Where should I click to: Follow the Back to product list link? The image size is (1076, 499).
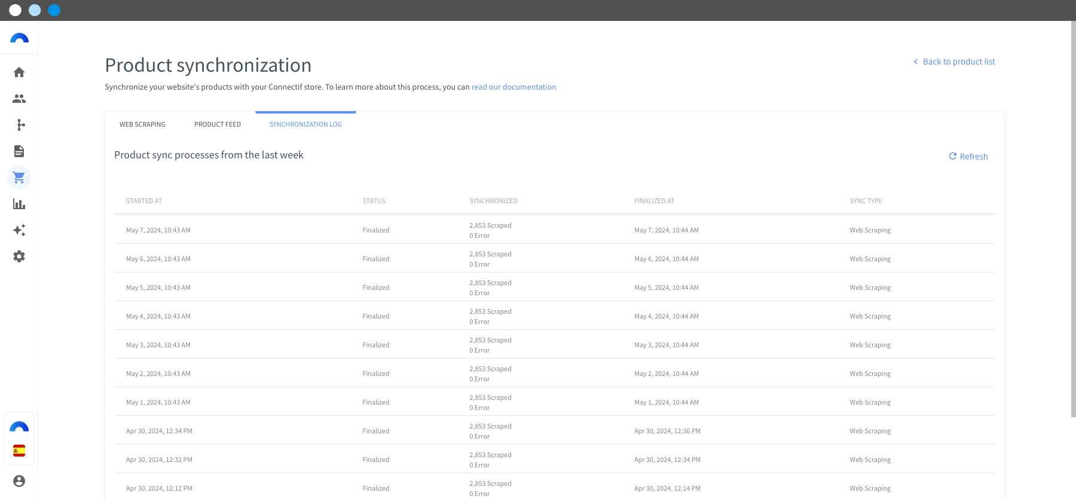[959, 62]
